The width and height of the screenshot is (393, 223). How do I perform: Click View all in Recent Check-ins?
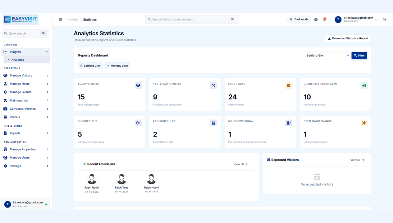(240, 164)
